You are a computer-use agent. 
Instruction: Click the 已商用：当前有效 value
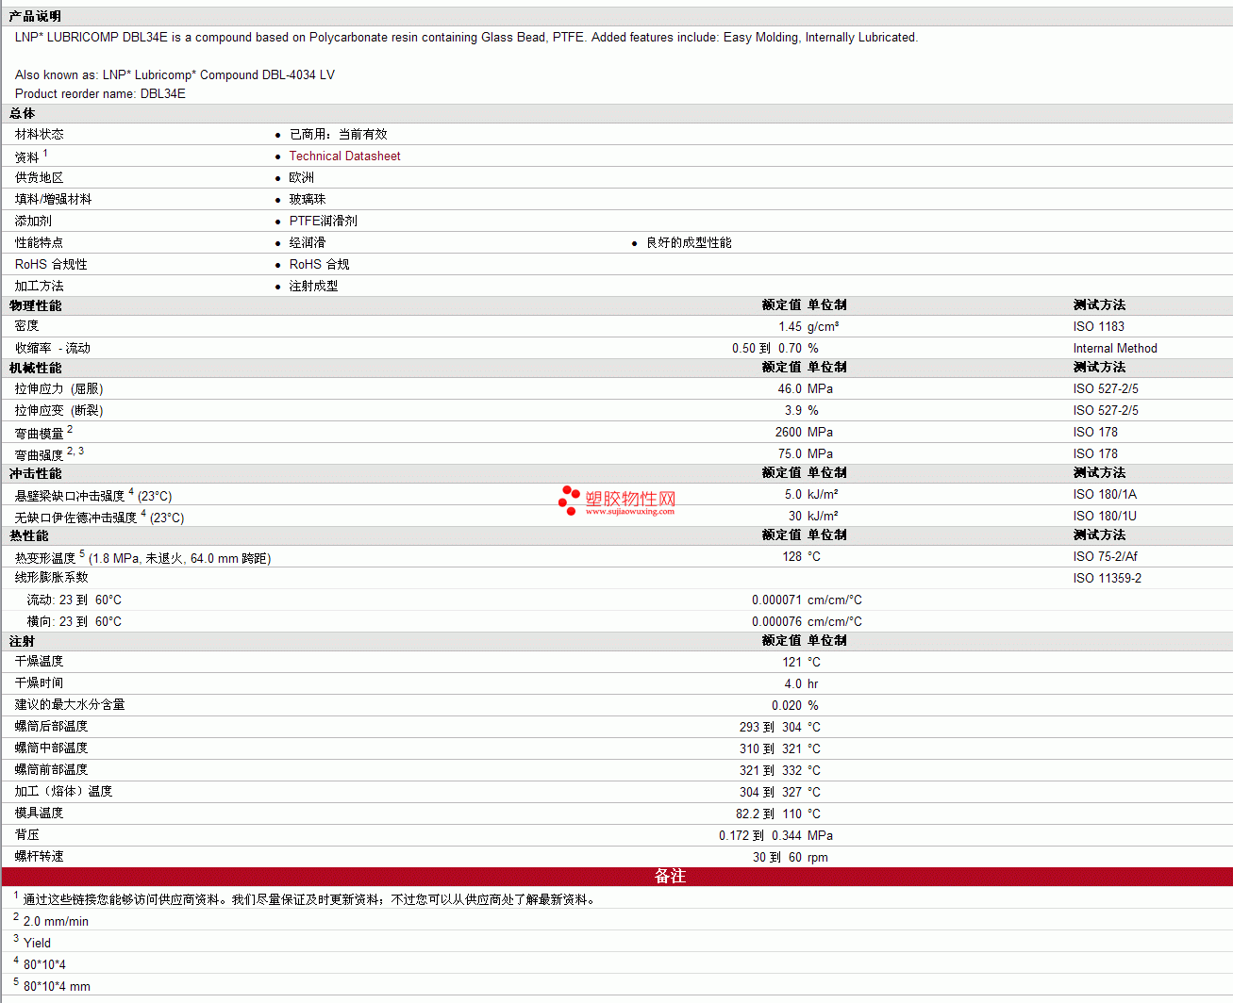point(338,135)
